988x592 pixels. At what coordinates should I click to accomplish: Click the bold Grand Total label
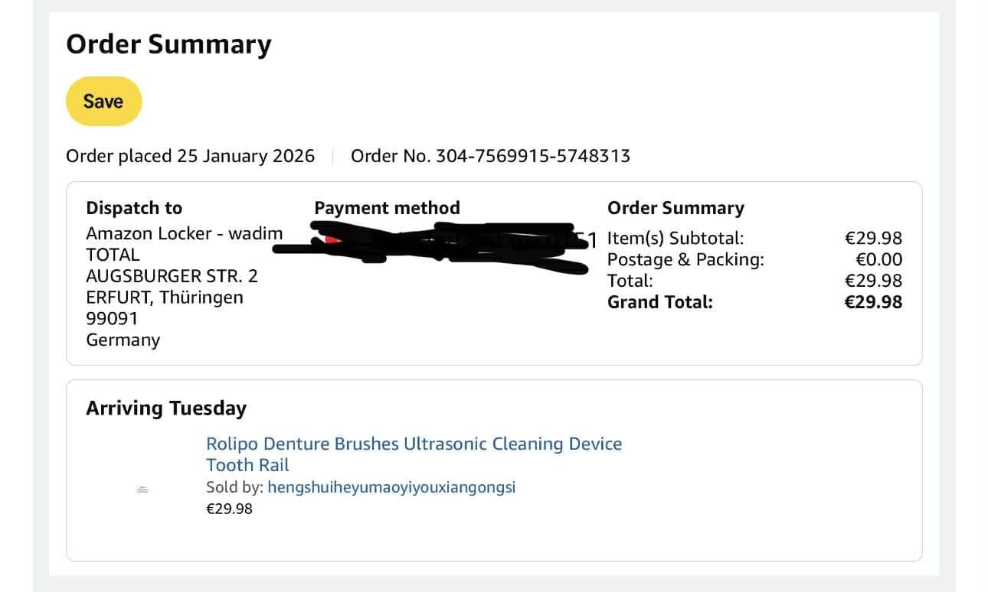(659, 302)
